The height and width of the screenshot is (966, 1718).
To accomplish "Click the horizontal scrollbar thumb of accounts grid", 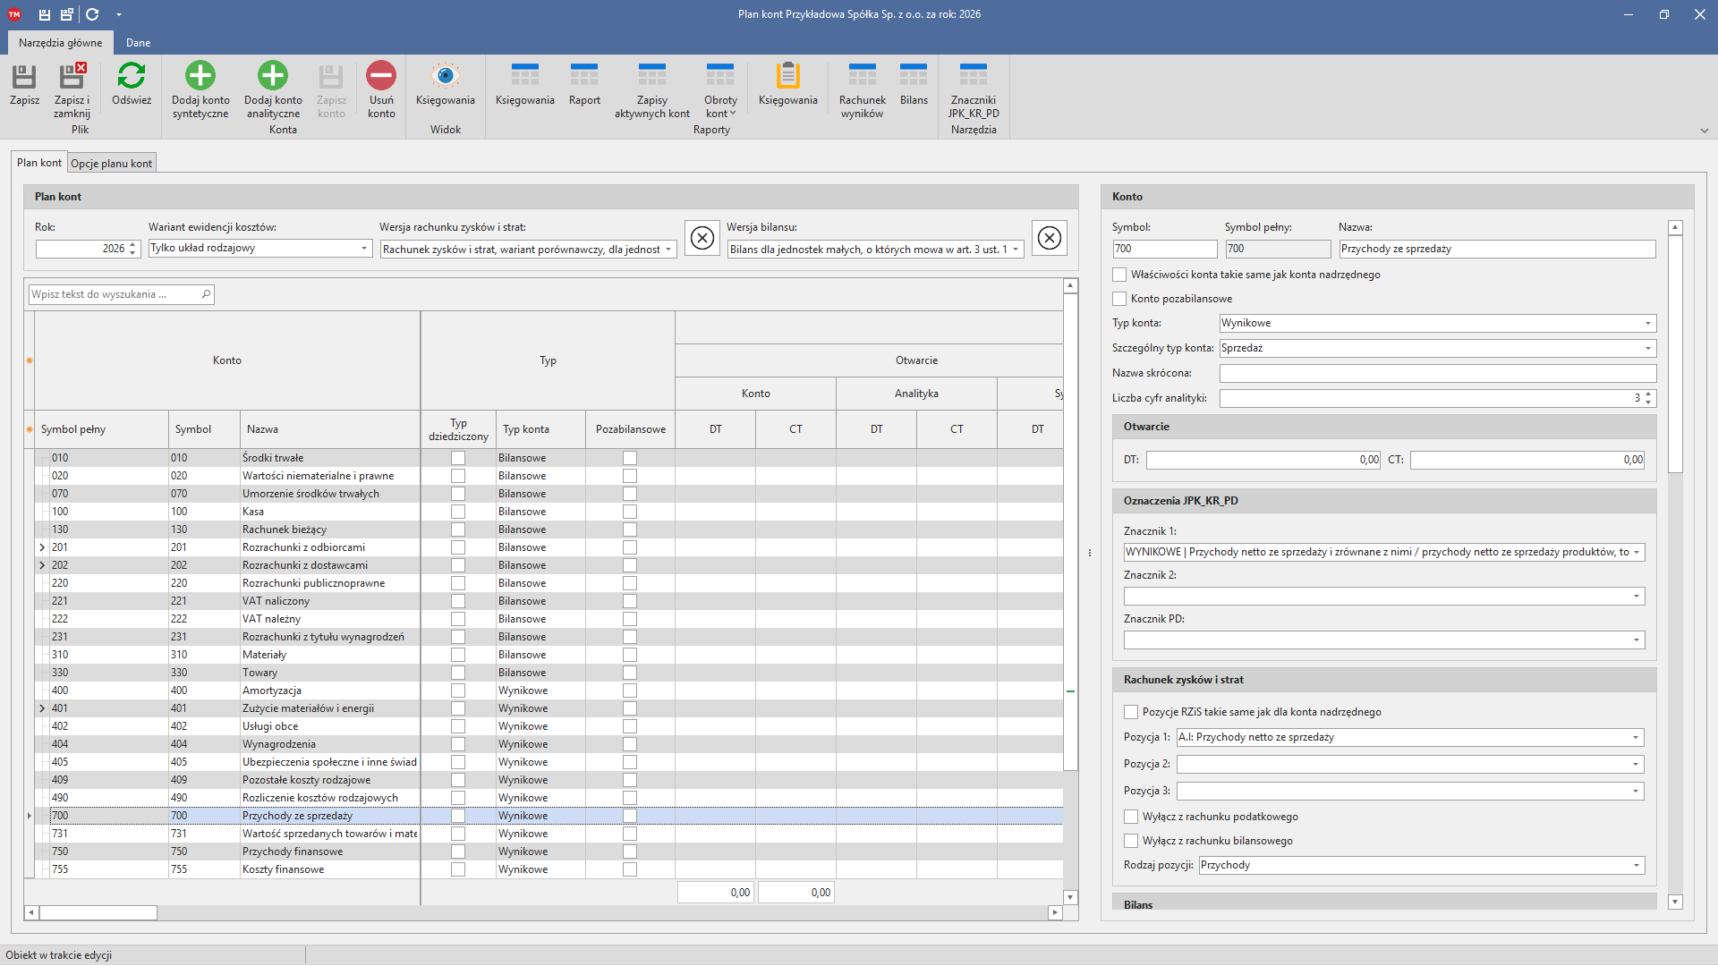I will click(98, 912).
